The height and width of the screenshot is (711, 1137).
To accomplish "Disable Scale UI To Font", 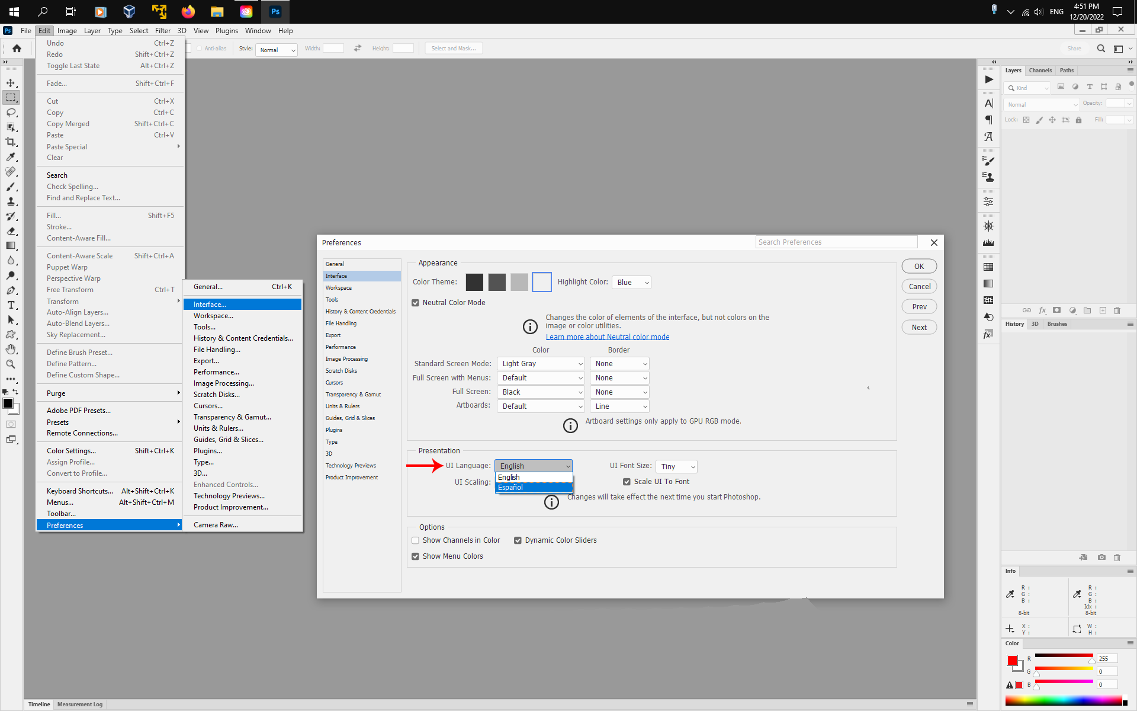I will (x=627, y=482).
